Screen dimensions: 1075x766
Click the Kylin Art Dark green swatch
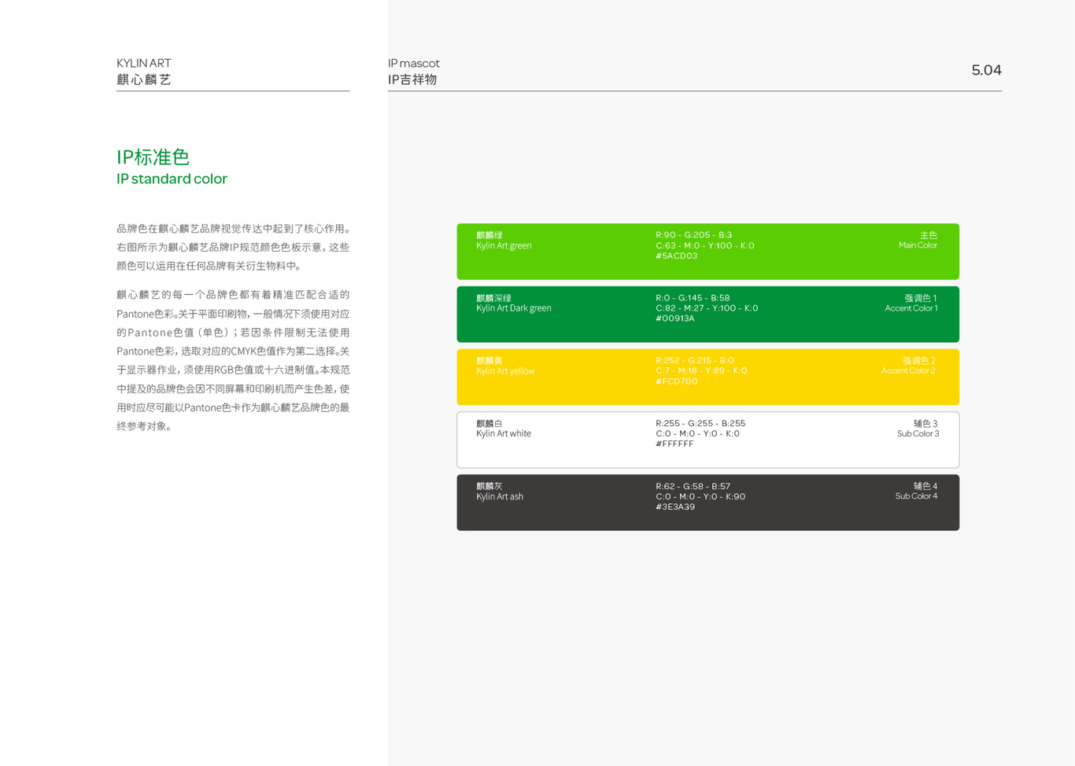pyautogui.click(x=707, y=315)
